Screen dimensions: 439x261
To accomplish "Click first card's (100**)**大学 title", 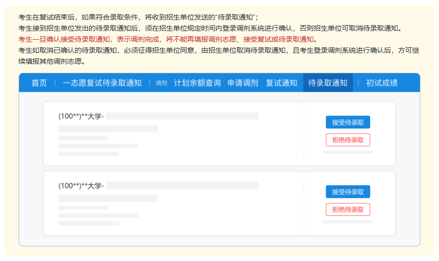I will 81,116.
